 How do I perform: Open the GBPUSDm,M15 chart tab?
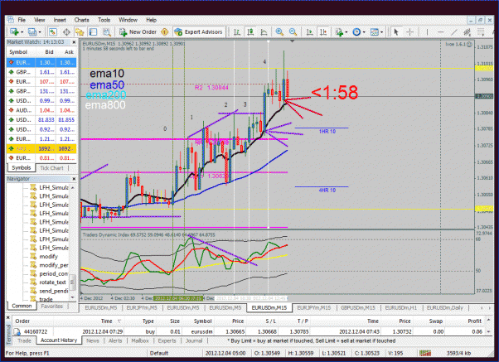pos(358,307)
